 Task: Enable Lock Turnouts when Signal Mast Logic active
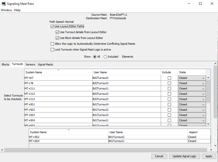coord(52,50)
